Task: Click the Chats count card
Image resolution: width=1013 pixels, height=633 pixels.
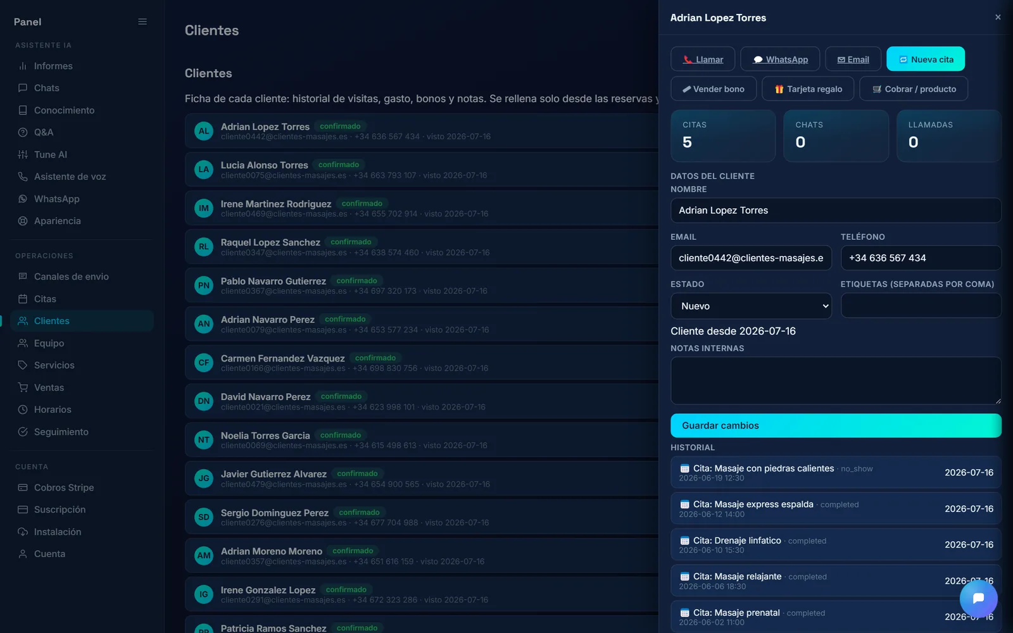Action: click(836, 136)
